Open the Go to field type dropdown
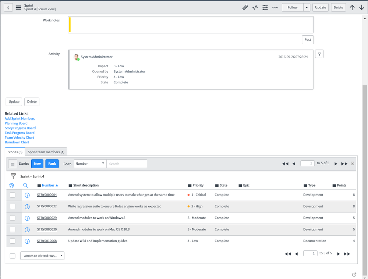 point(90,164)
